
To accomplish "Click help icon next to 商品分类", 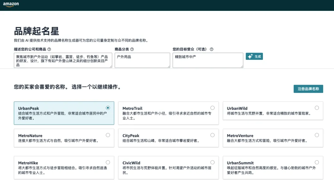I will click(132, 49).
